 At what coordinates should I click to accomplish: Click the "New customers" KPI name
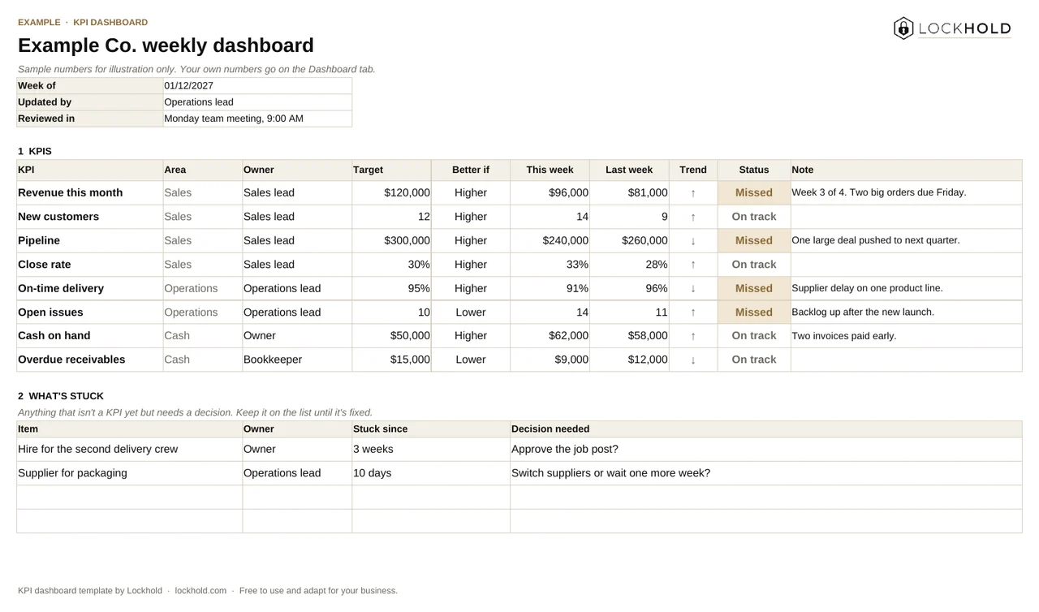pyautogui.click(x=58, y=217)
